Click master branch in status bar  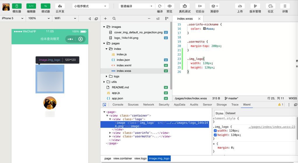click(x=231, y=98)
